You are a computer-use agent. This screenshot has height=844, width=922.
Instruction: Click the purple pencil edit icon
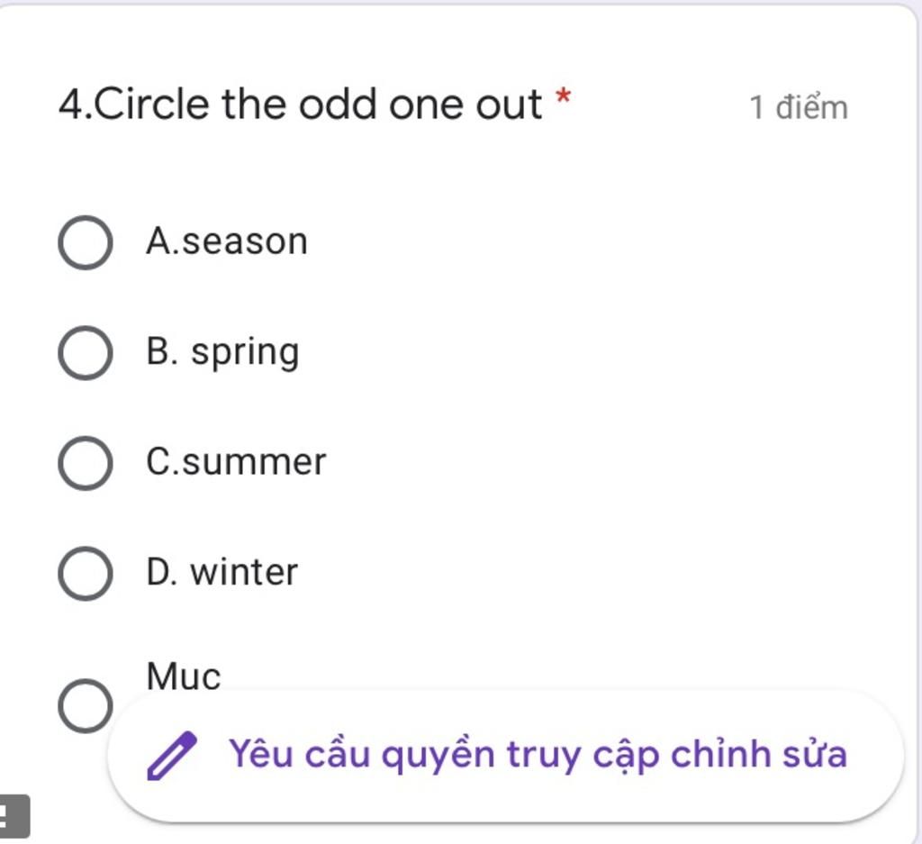click(x=172, y=755)
